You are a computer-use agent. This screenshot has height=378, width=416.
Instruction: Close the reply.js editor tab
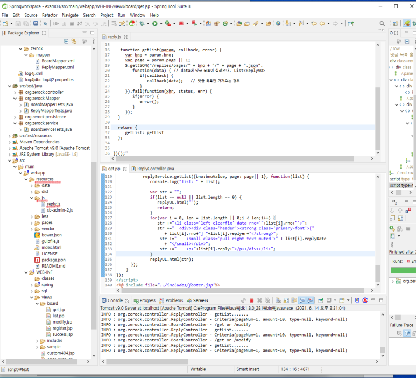coord(126,37)
